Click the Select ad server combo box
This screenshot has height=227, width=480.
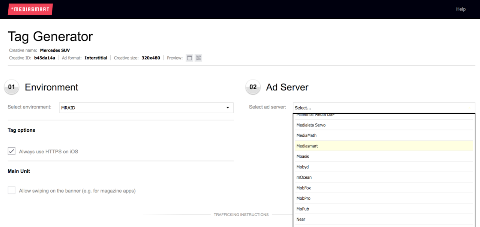point(384,108)
